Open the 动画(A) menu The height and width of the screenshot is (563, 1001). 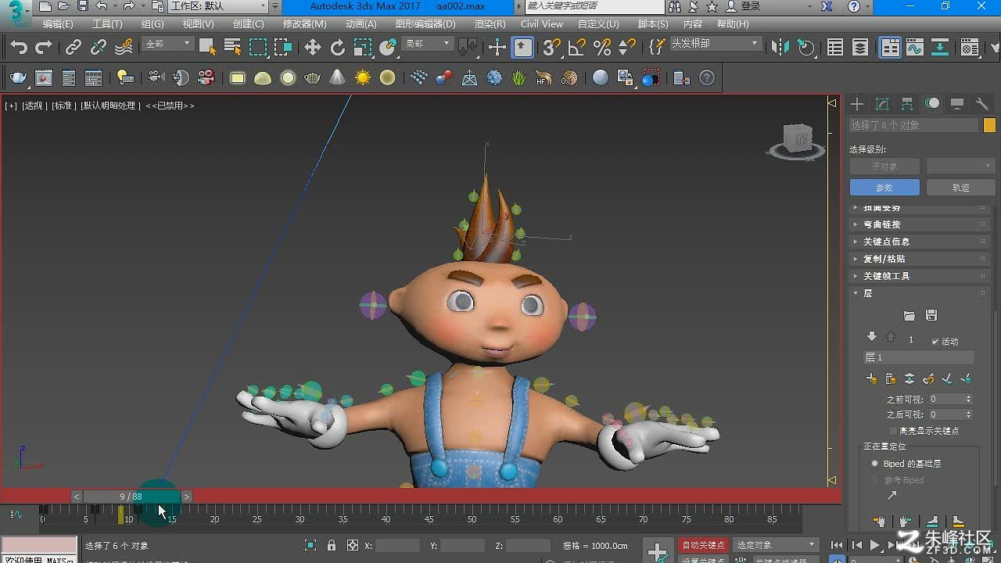(361, 24)
